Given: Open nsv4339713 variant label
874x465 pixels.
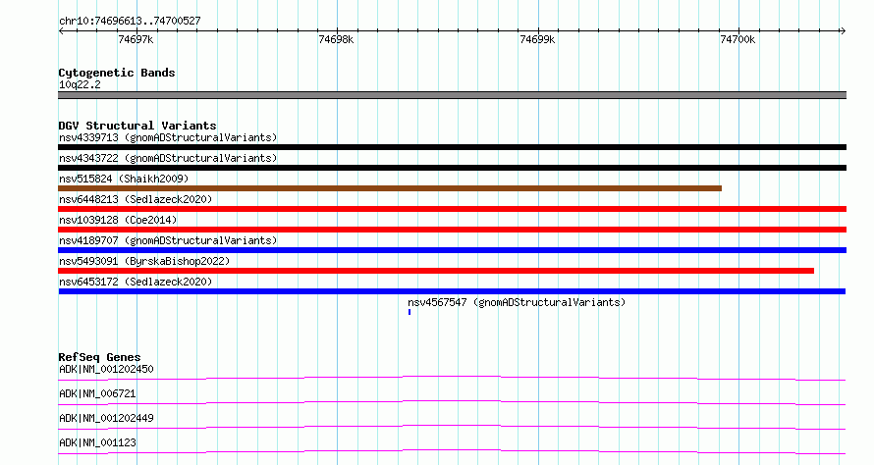Looking at the screenshot, I should point(168,137).
